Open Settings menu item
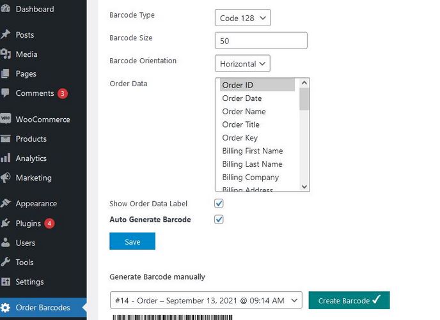The width and height of the screenshot is (440, 320). pos(43,282)
